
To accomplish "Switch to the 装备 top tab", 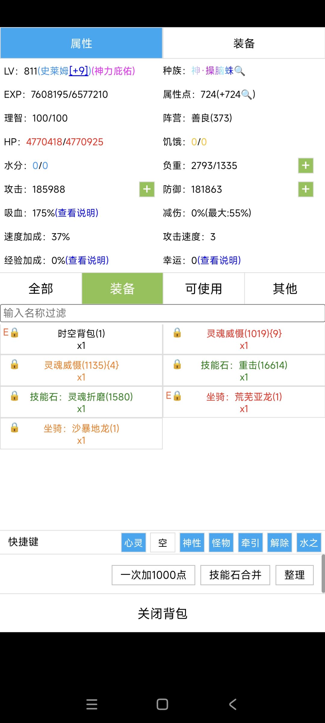I will click(244, 43).
